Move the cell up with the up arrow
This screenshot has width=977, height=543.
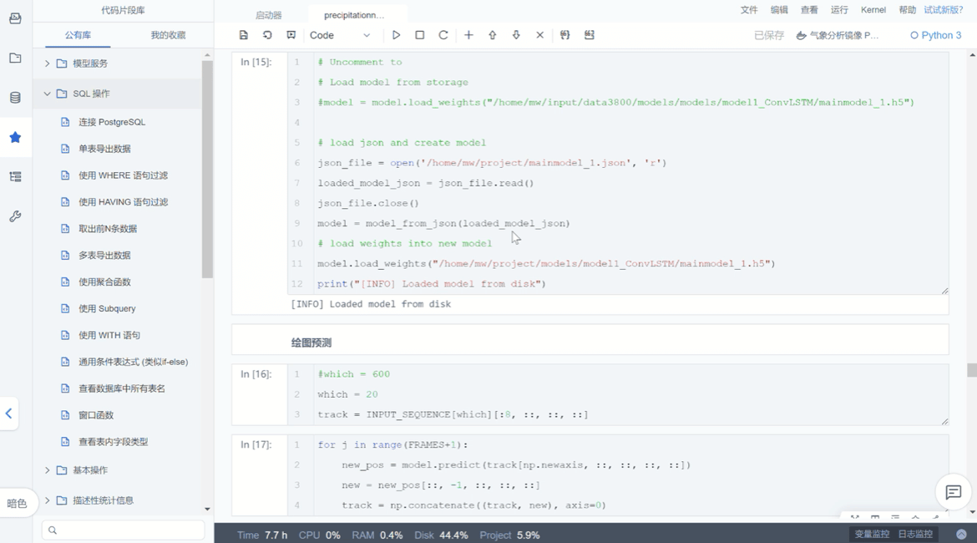coord(492,36)
